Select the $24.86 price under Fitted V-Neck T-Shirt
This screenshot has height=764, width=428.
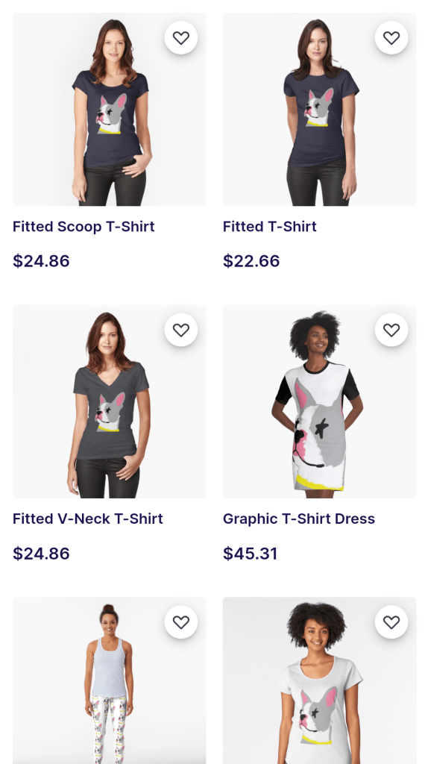tap(42, 554)
